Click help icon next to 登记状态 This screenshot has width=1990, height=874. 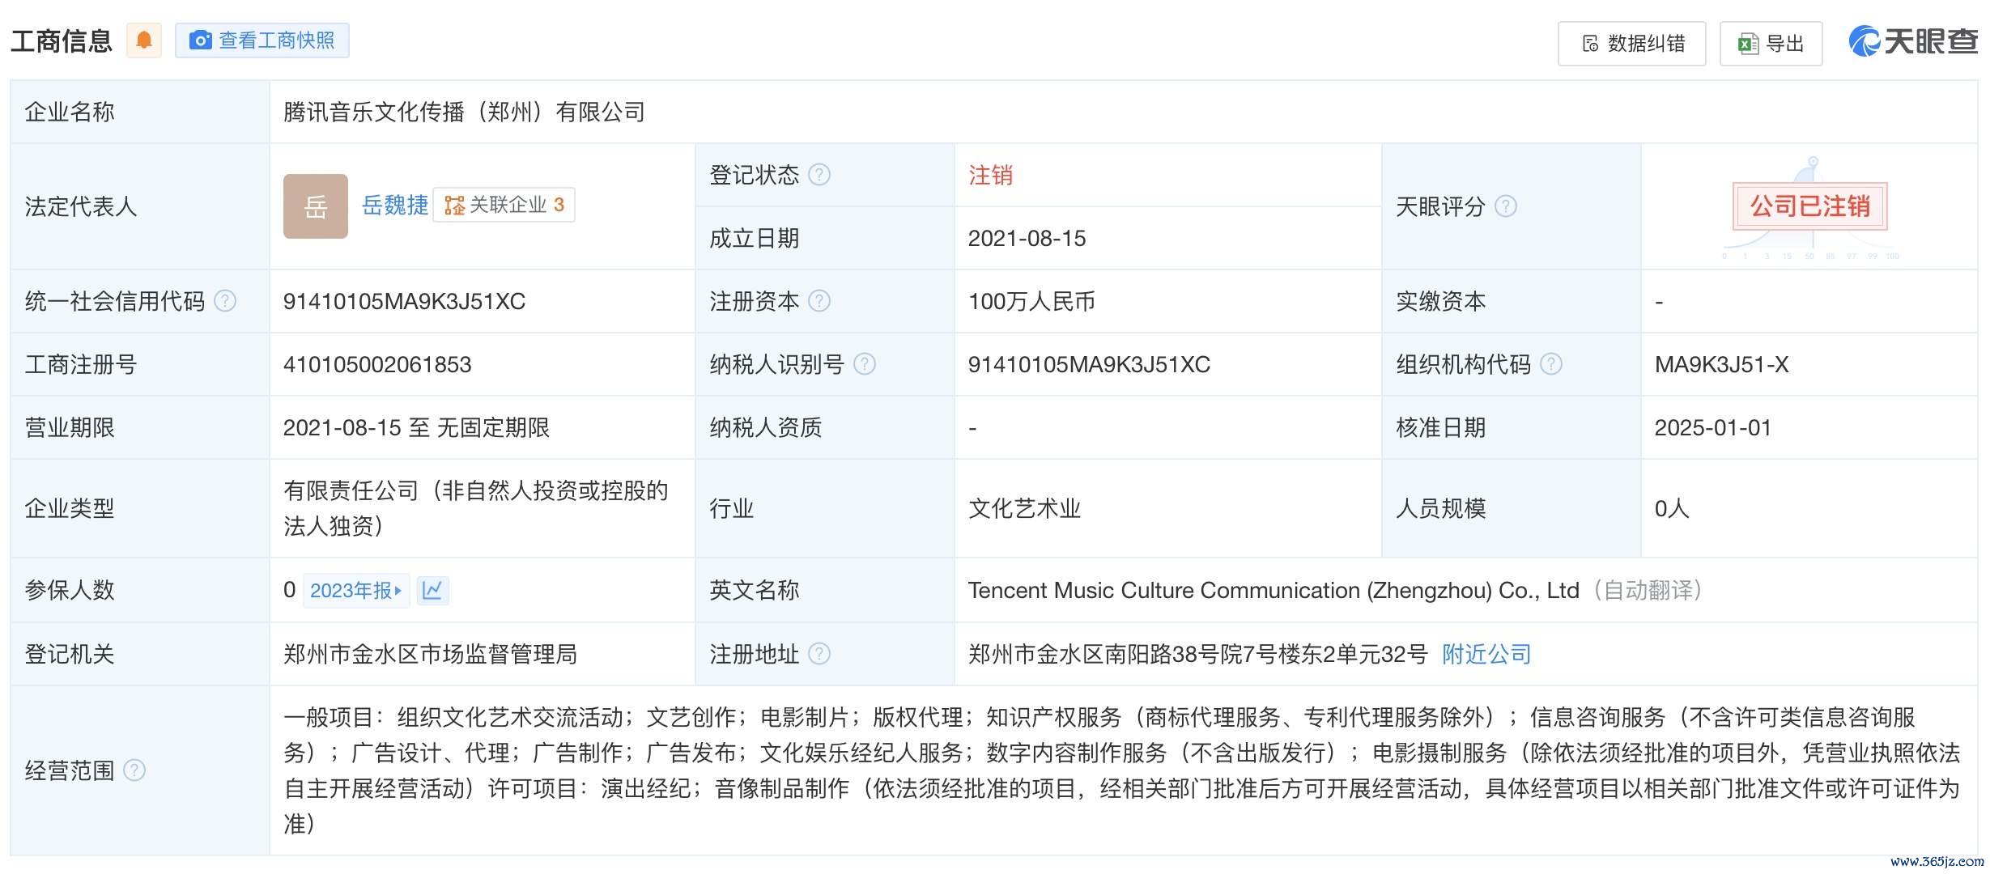pos(819,175)
